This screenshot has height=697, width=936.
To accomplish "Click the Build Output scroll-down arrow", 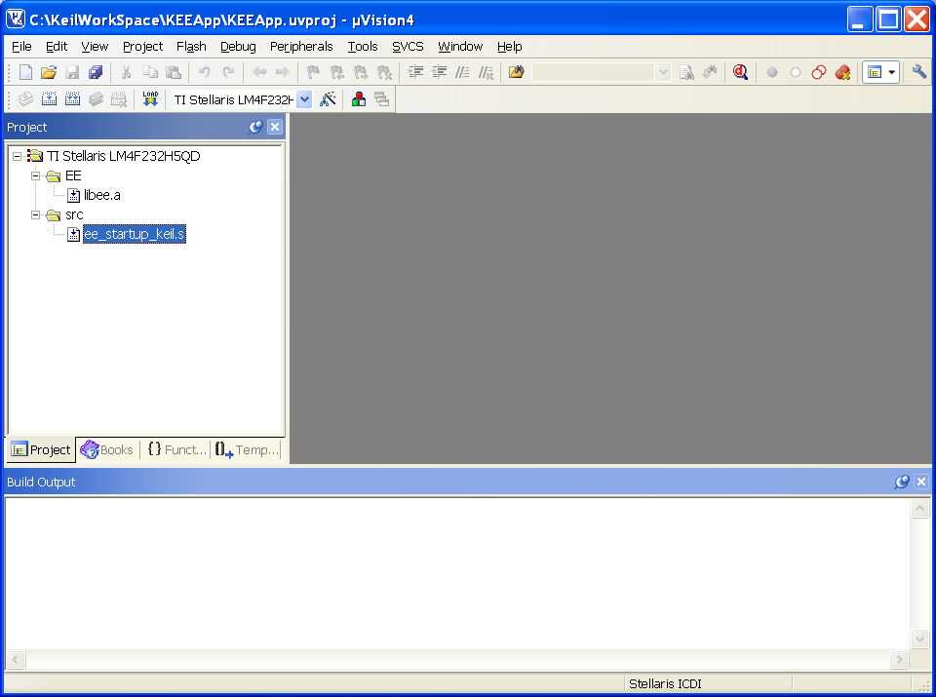I will 919,639.
